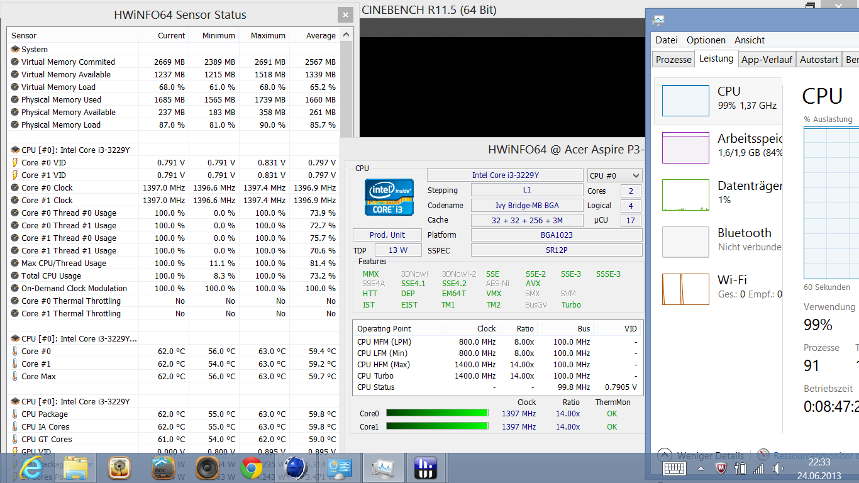Click the Intel Core i3 logo badge
This screenshot has height=483, width=859.
388,197
